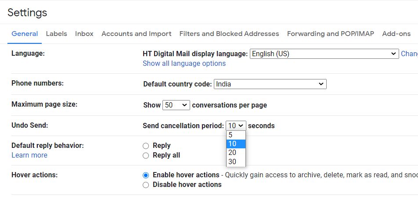Image resolution: width=418 pixels, height=201 pixels.
Task: Choose 30 seconds cancellation option
Action: coord(236,162)
